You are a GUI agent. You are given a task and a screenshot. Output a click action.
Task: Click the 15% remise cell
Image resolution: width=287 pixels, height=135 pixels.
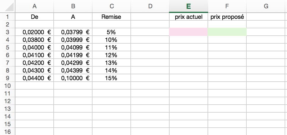pyautogui.click(x=111, y=78)
